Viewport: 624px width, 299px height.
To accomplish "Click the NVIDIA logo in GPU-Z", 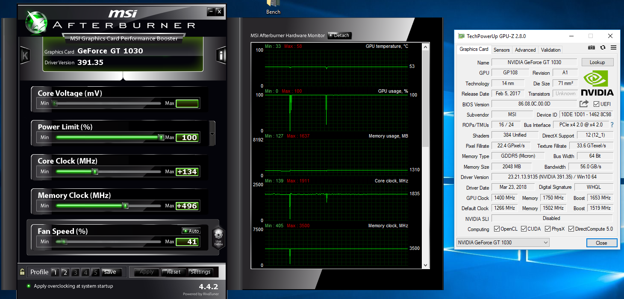I will (597, 83).
